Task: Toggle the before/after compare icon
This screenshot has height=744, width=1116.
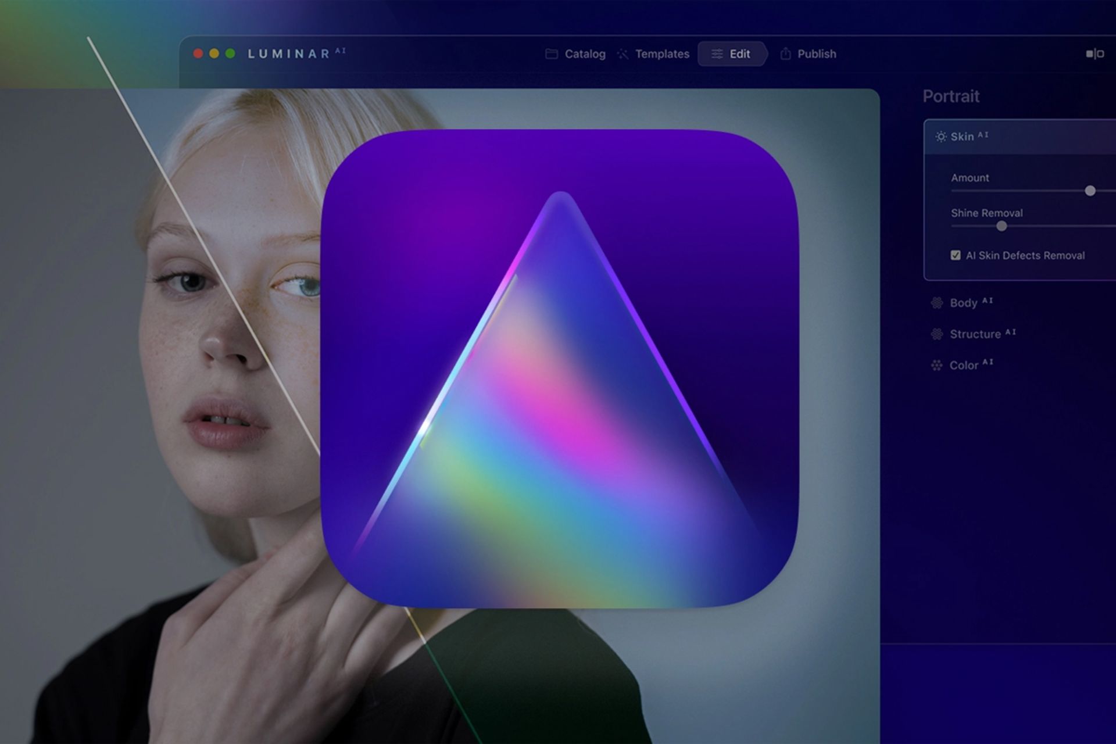Action: tap(1094, 54)
